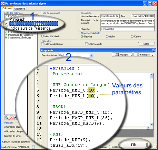Image resolution: width=158 pixels, height=150 pixels.
Task: Click the Appliquer button
Action: (115, 147)
